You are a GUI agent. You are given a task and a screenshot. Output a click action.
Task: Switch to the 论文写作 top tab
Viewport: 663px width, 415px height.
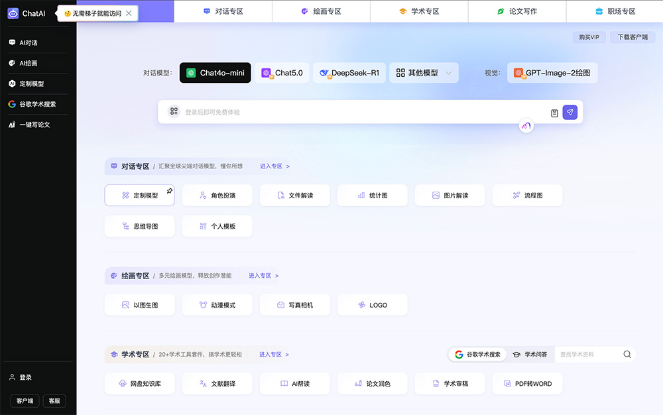(x=517, y=11)
